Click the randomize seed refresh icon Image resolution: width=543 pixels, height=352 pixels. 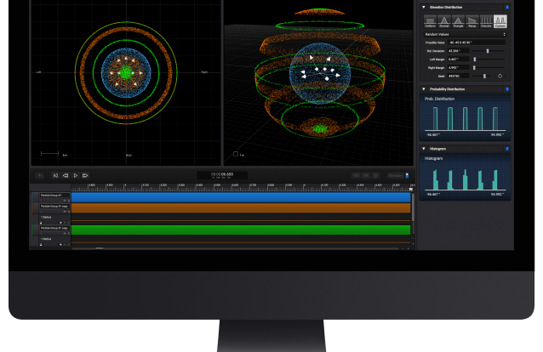tap(500, 76)
